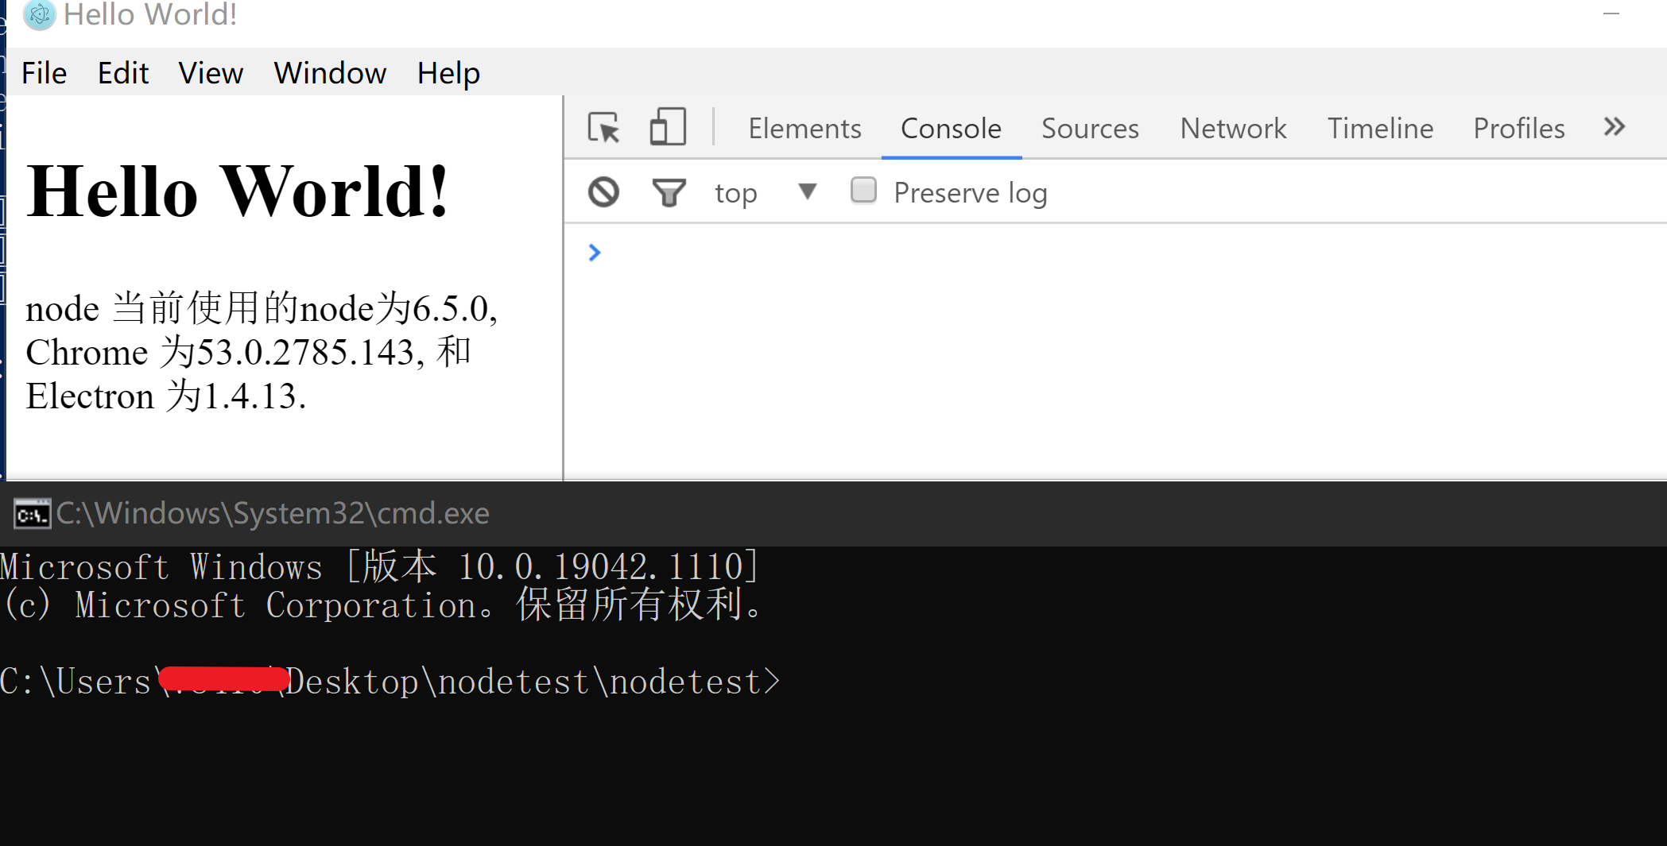Switch to the Sources tab
Viewport: 1667px width, 846px height.
(1089, 129)
